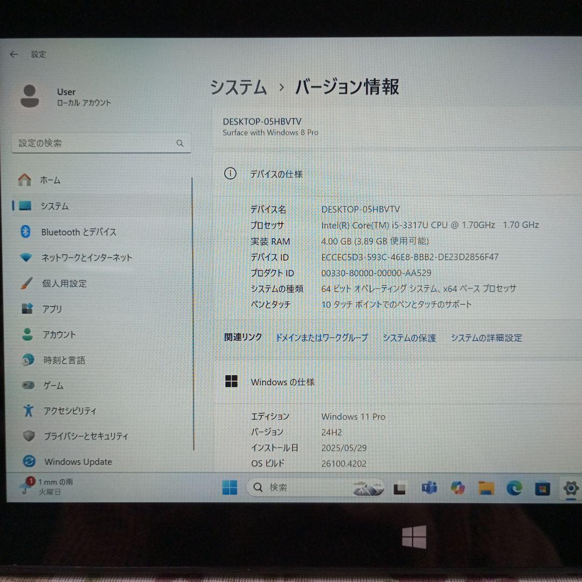582x582 pixels.
Task: Select the エディション value Windows 11 Pro
Action: tap(353, 417)
